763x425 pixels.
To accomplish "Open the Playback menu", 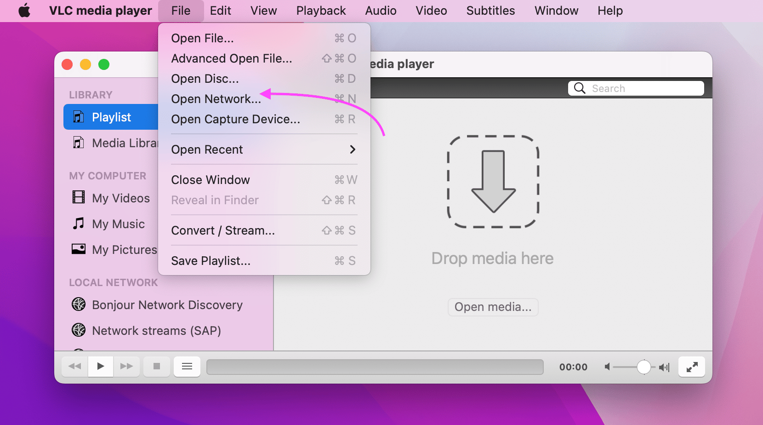I will [321, 11].
